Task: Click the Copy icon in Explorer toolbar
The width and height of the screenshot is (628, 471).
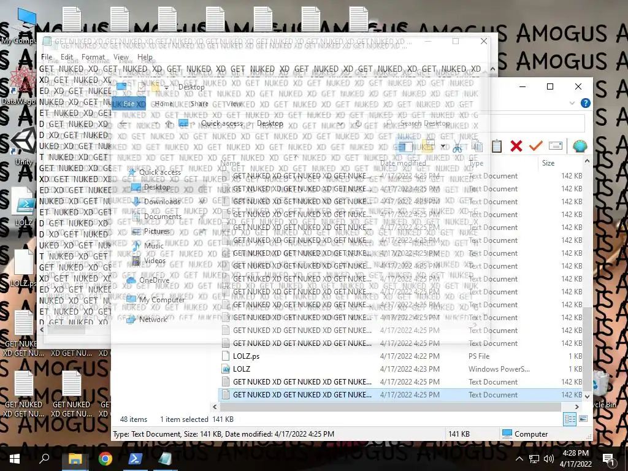Action: pyautogui.click(x=477, y=147)
